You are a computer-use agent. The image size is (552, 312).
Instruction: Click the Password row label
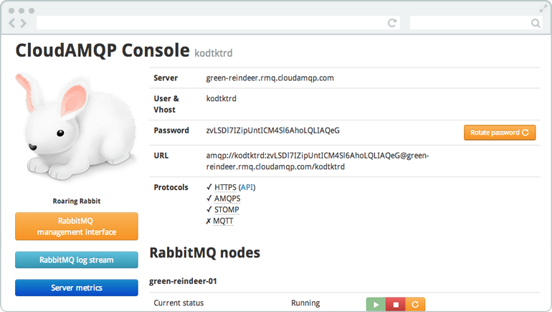(171, 131)
